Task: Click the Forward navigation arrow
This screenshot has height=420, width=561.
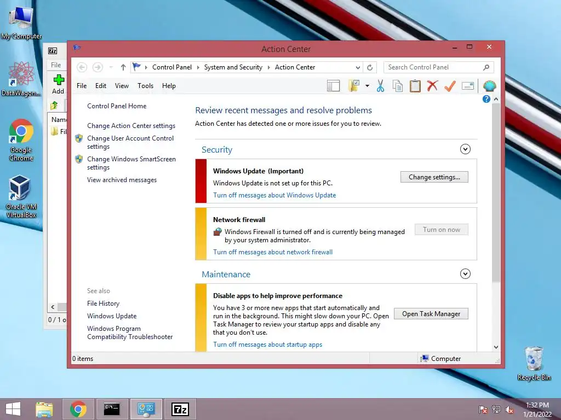Action: 98,67
